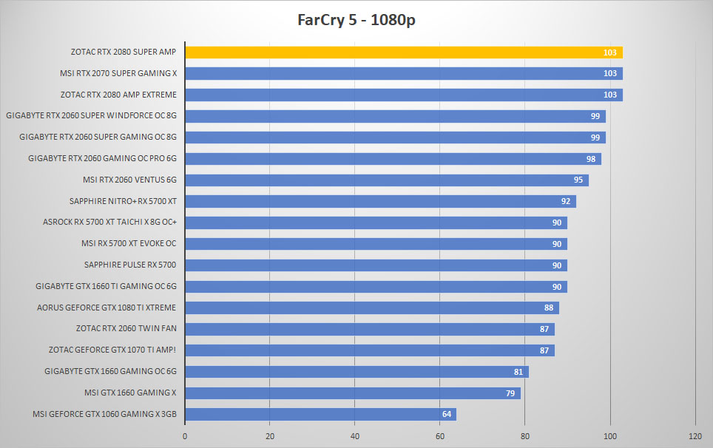This screenshot has height=448, width=713.
Task: Click GIGABYTE RTX 2060 SUPER WINDFORCE OC 8G label
Action: (91, 115)
